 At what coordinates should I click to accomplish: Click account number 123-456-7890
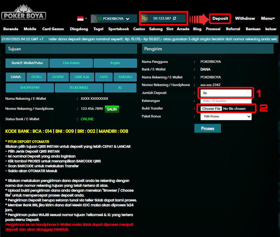coord(92,109)
